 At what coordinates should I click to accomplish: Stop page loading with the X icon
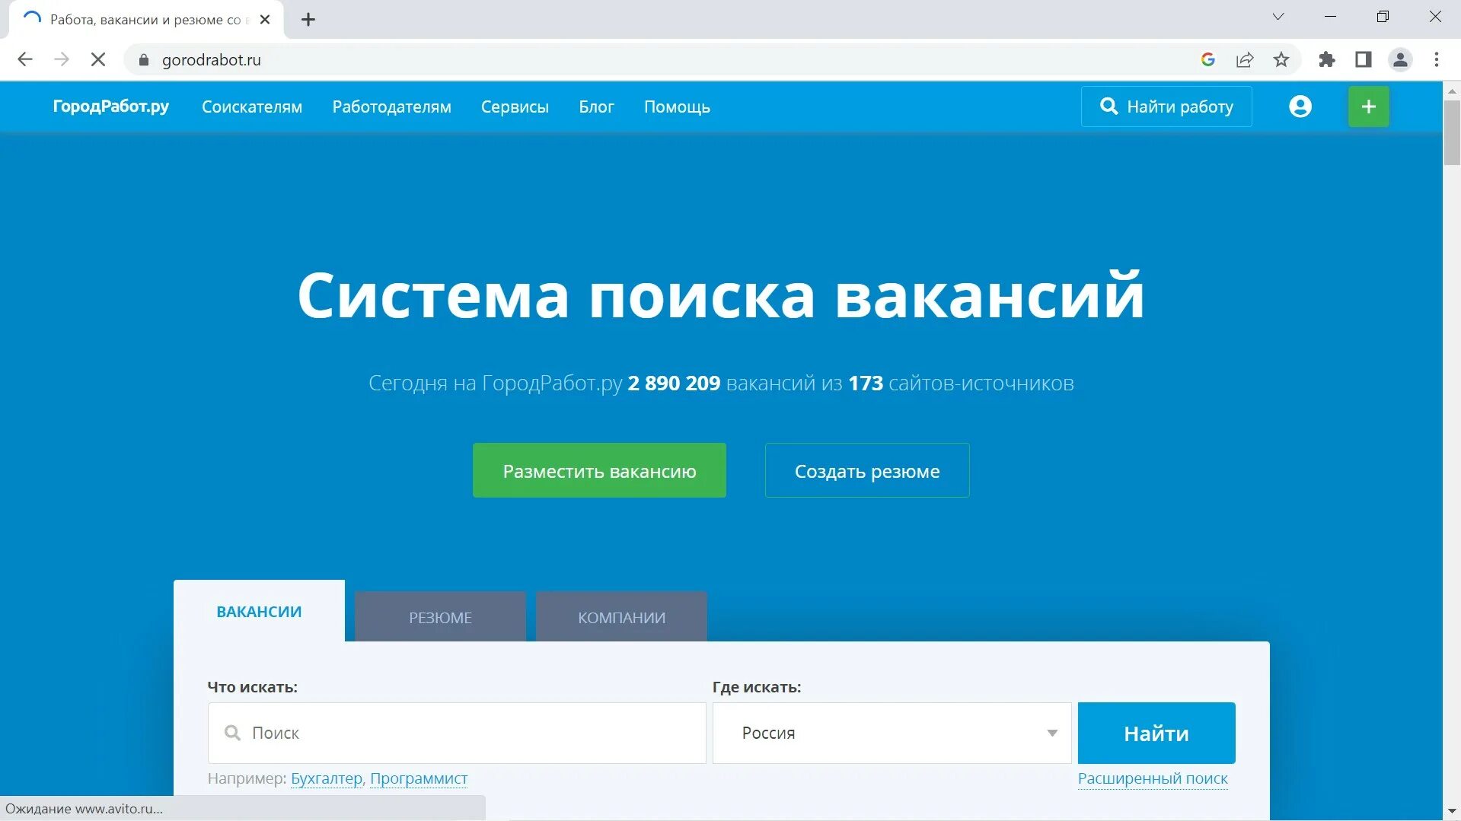98,59
